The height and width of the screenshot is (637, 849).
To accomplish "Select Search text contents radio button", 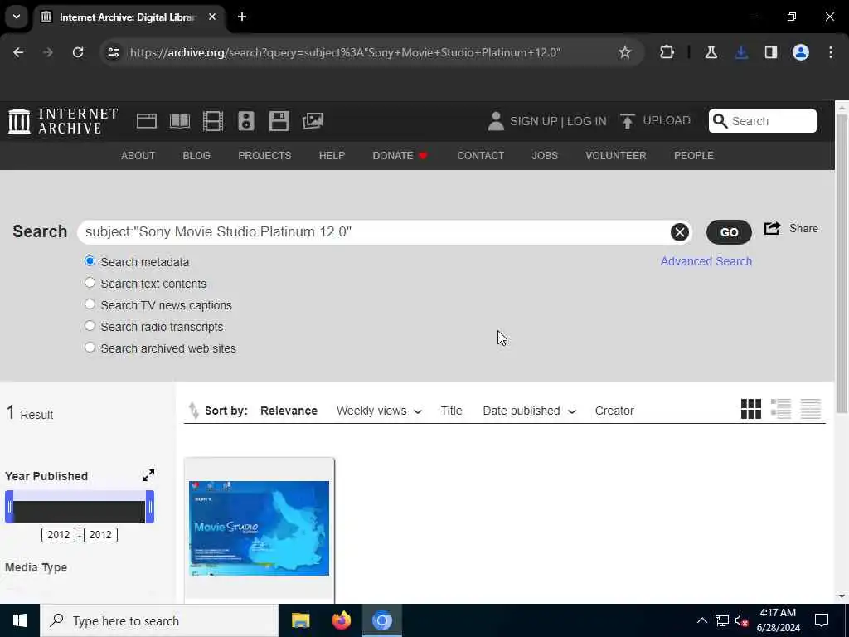I will tap(90, 283).
